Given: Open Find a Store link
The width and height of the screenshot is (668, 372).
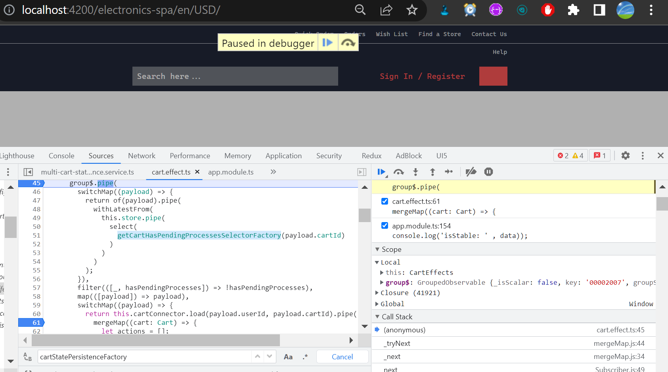Looking at the screenshot, I should click(439, 34).
